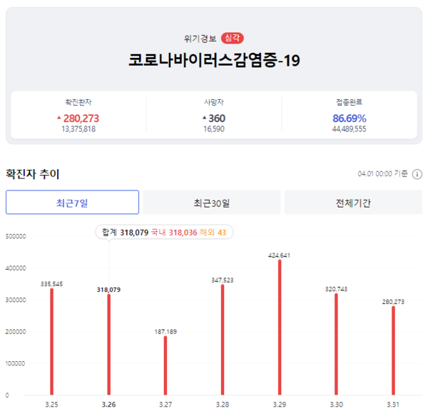The height and width of the screenshot is (414, 428).
Task: Click the vaccinated count 44,489,555
Action: tap(349, 129)
